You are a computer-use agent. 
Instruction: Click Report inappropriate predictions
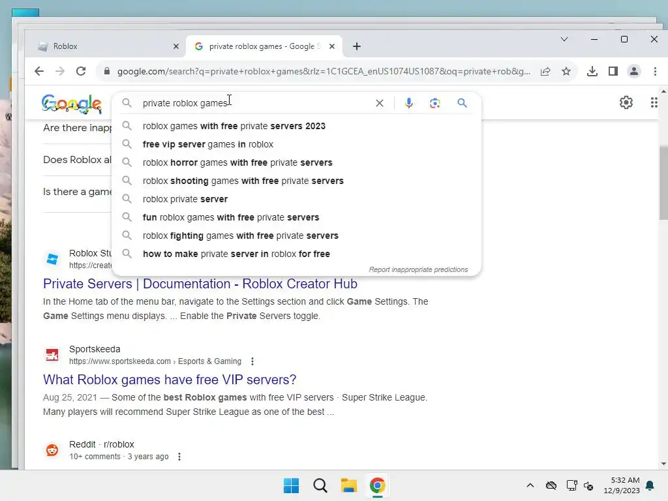click(418, 269)
